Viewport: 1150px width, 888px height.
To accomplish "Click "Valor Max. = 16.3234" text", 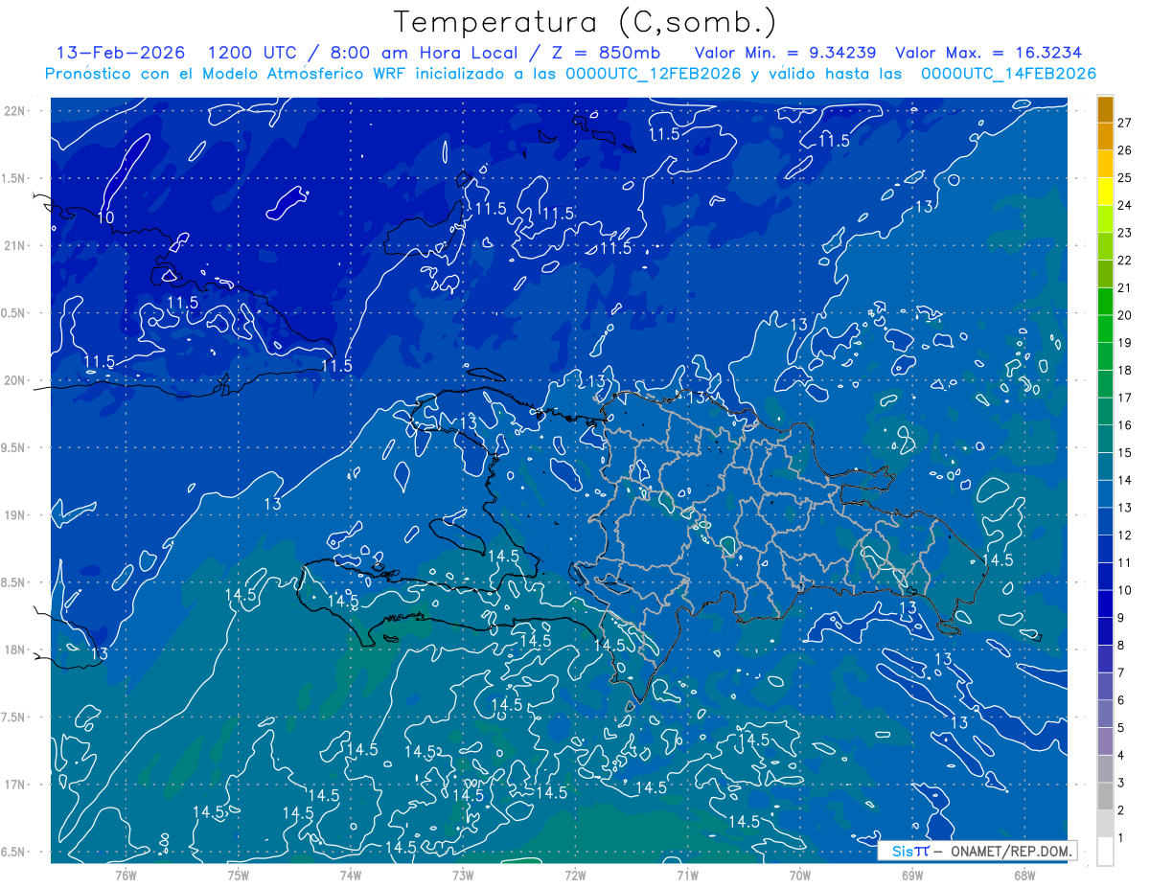I will click(x=989, y=53).
